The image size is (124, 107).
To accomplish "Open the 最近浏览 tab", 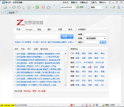I will (x=44, y=49).
